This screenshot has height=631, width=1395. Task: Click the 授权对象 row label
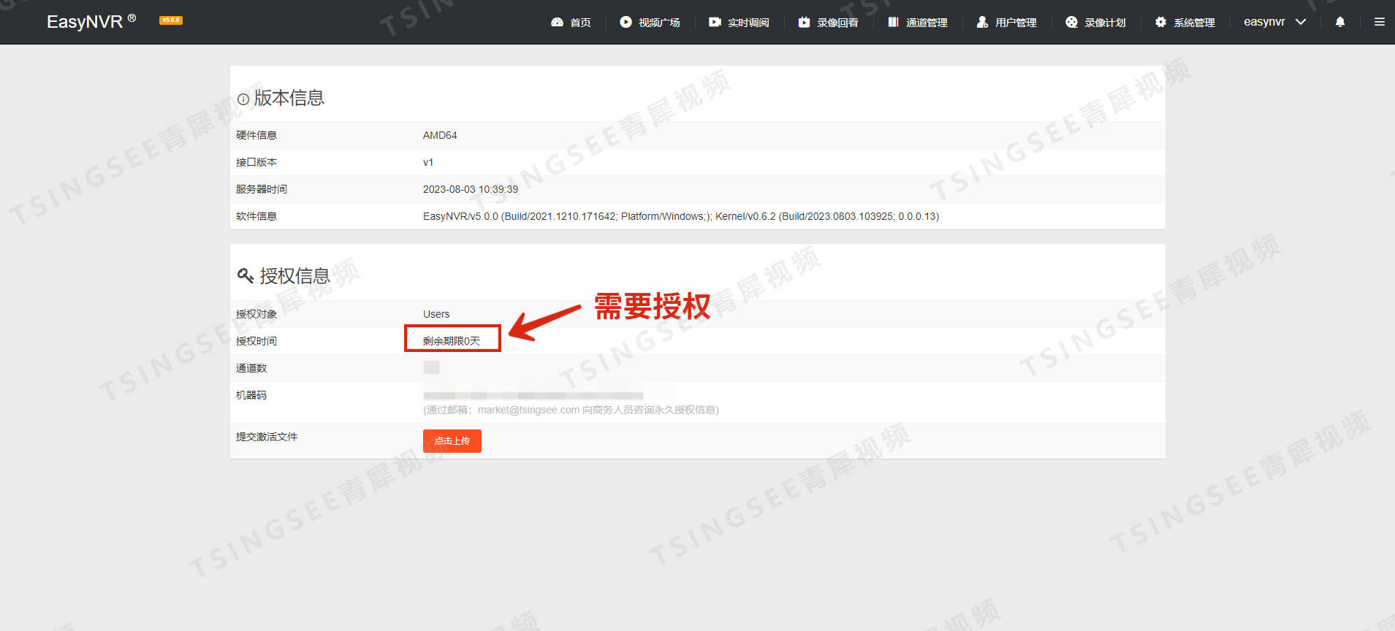(x=256, y=314)
